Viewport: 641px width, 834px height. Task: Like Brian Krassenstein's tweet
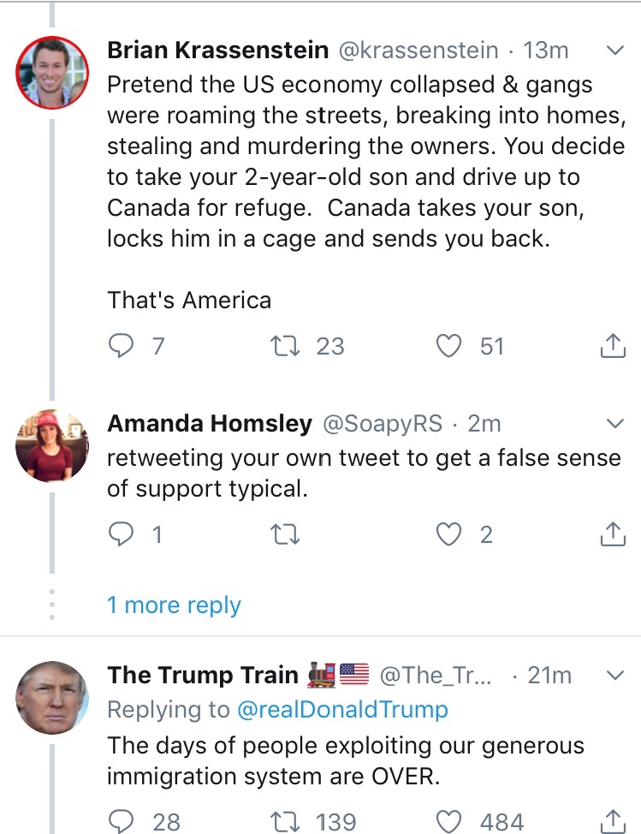point(448,346)
